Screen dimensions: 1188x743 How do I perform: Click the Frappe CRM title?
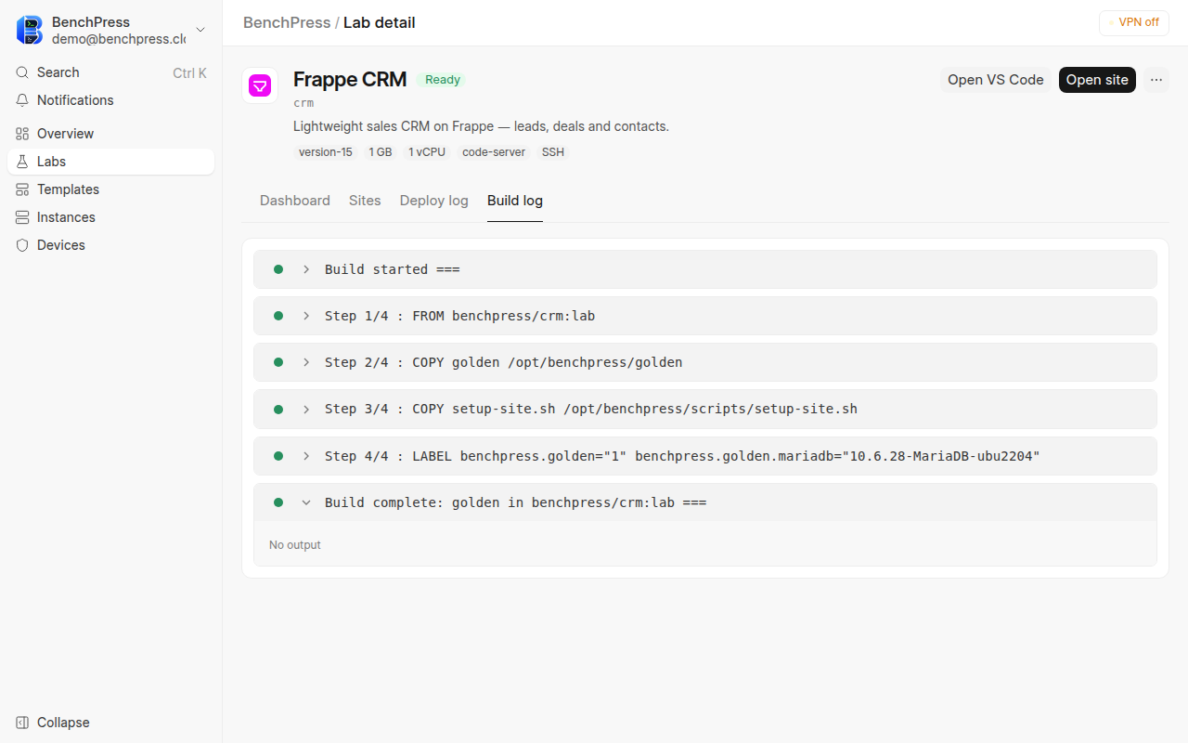pyautogui.click(x=350, y=80)
